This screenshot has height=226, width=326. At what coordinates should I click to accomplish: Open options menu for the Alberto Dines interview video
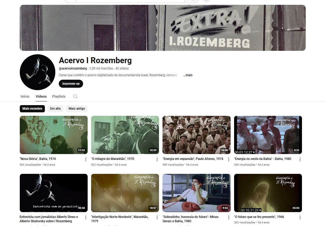point(86,217)
